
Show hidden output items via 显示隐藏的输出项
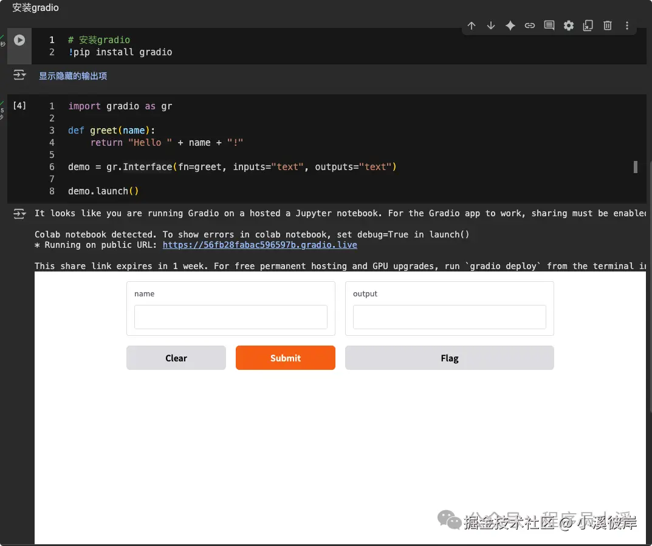click(x=72, y=76)
